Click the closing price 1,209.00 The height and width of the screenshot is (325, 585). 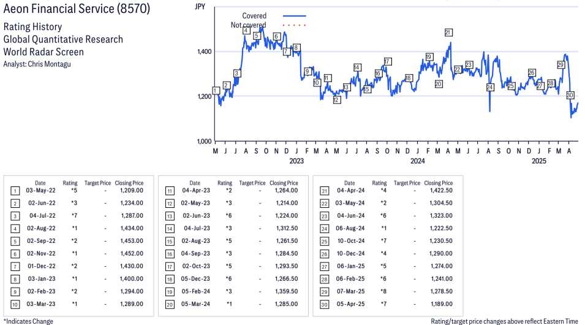pyautogui.click(x=132, y=191)
